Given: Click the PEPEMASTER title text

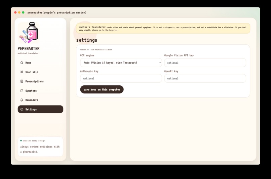Looking at the screenshot, I should pyautogui.click(x=29, y=48).
